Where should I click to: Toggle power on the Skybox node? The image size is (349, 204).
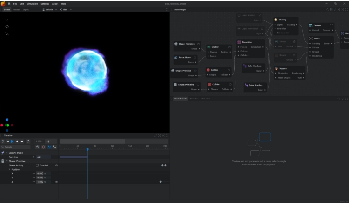(294, 41)
